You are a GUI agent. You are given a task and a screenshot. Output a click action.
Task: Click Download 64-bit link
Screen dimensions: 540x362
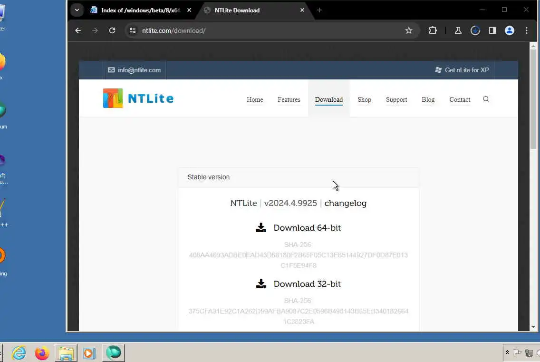(307, 228)
